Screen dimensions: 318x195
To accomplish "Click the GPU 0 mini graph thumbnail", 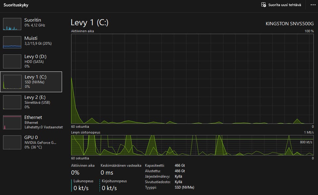I will 12,142.
